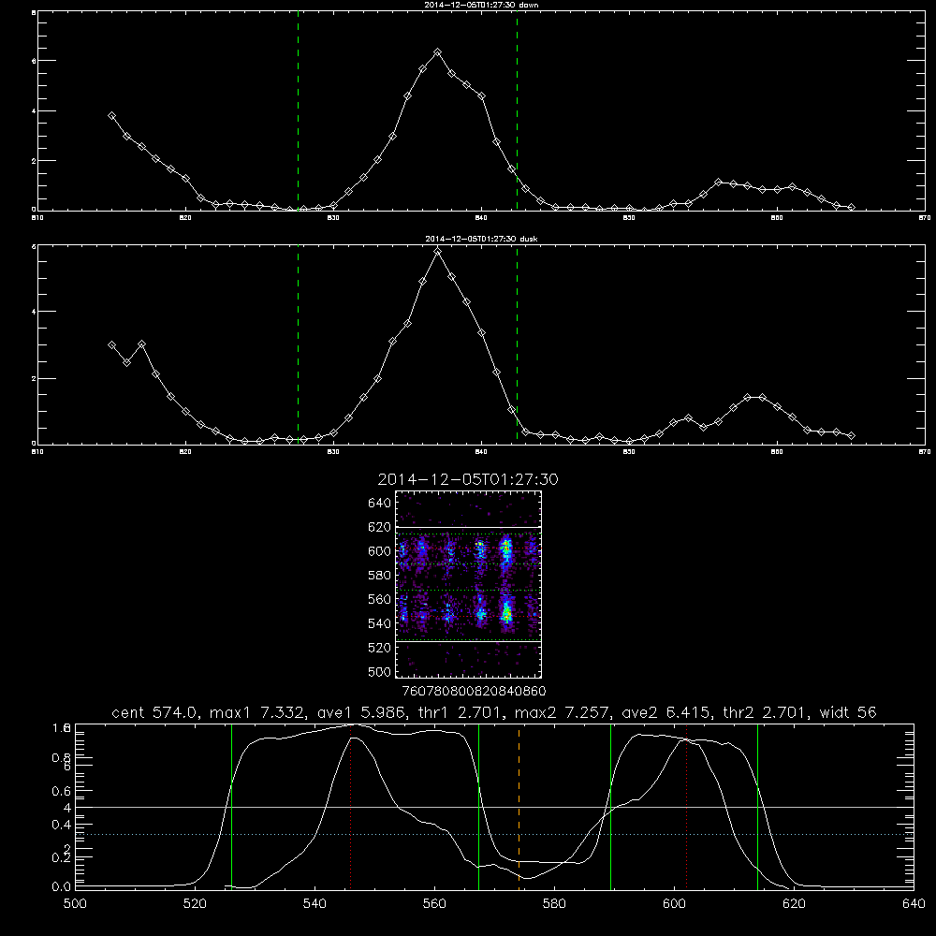Screen dimensions: 936x936
Task: Click the 'ave2 6.415' value in the stats line
Action: click(x=665, y=712)
